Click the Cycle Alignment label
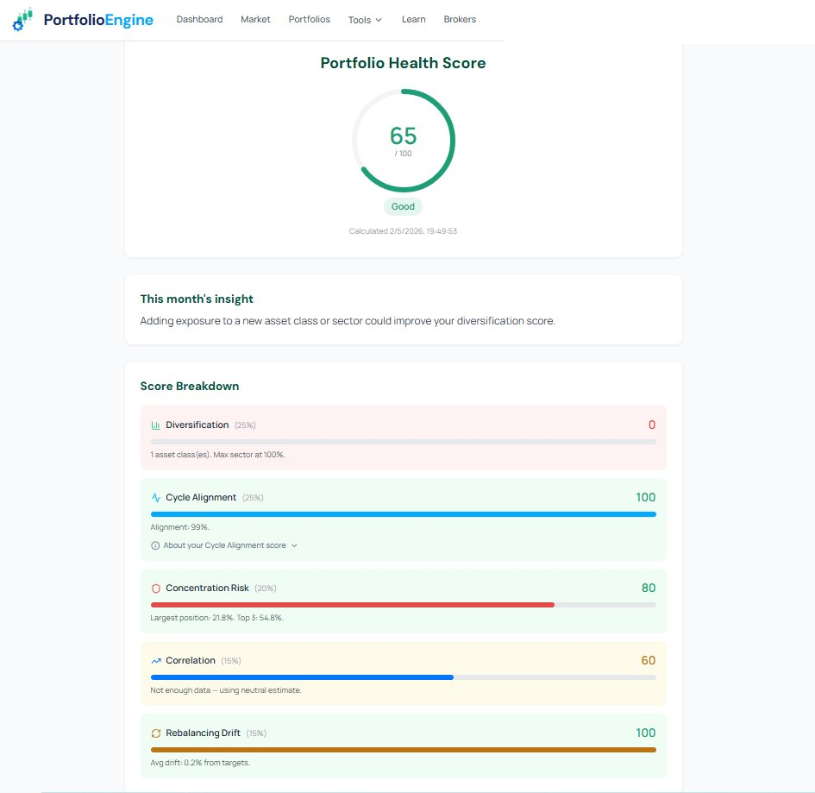The width and height of the screenshot is (815, 793). coord(201,497)
